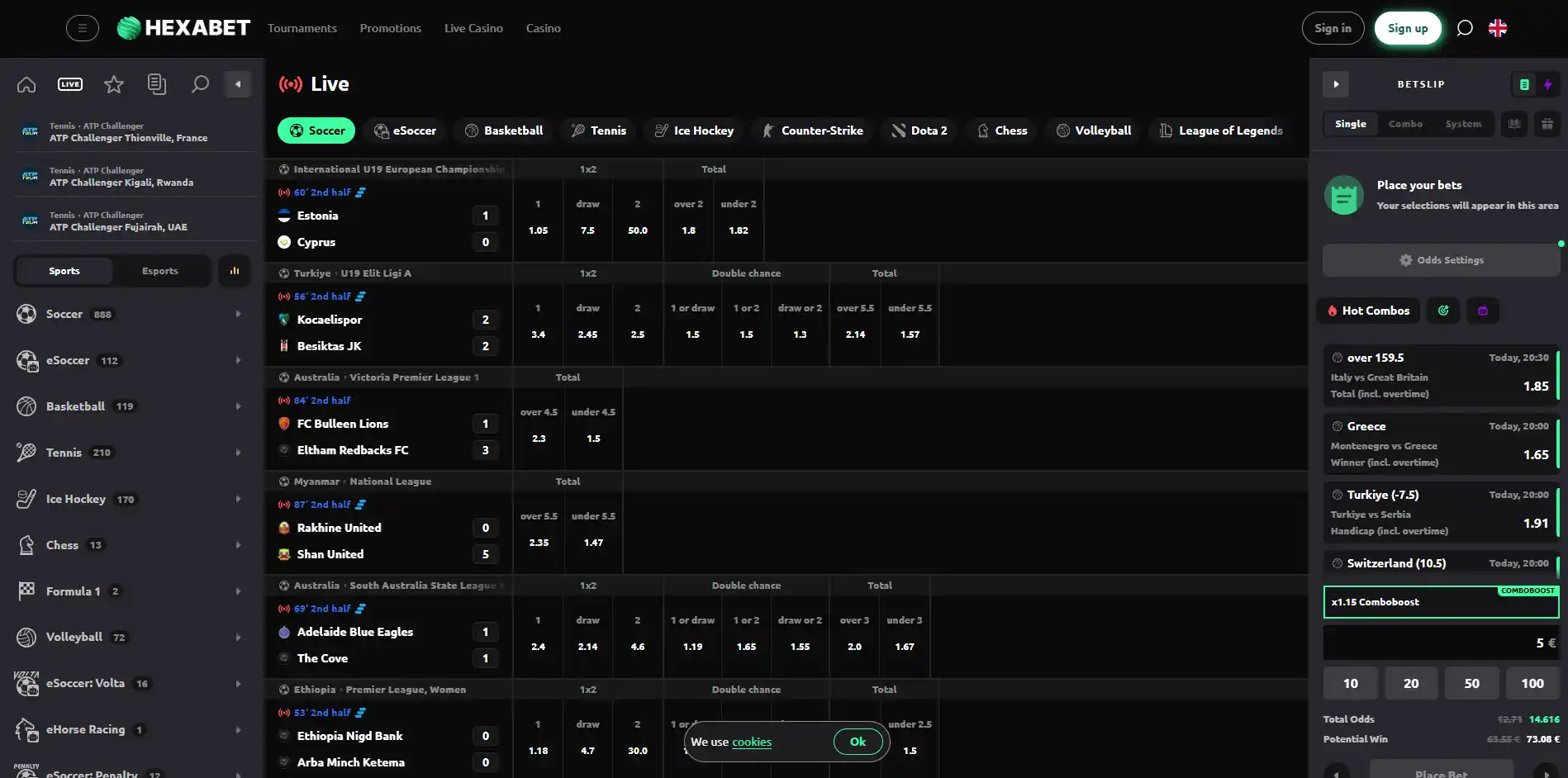Switch betslip to Combo tab
Viewport: 1568px width, 778px height.
click(x=1405, y=124)
